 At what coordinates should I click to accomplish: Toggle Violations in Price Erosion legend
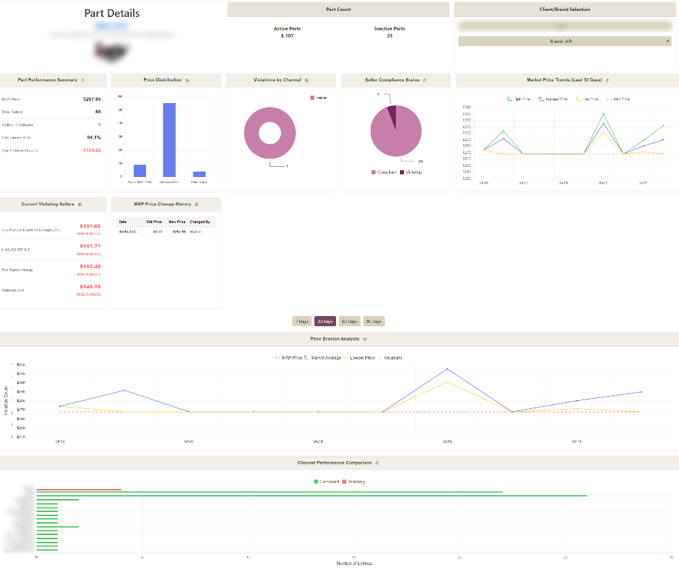click(390, 358)
